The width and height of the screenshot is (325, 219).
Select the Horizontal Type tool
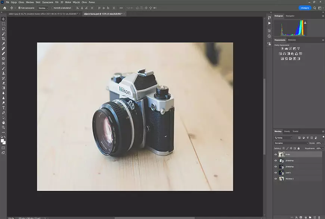point(3,108)
